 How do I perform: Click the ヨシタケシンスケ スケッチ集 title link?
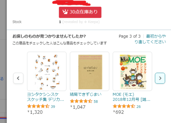point(45,97)
